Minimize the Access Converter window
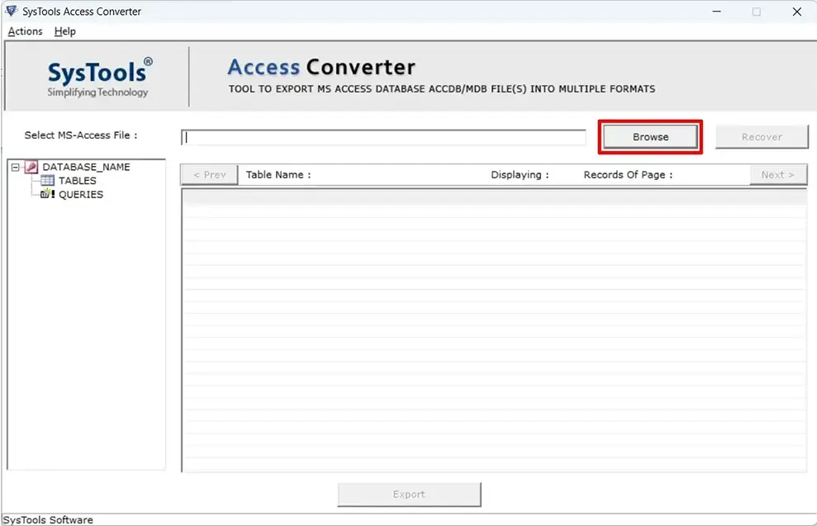817x526 pixels. tap(715, 12)
